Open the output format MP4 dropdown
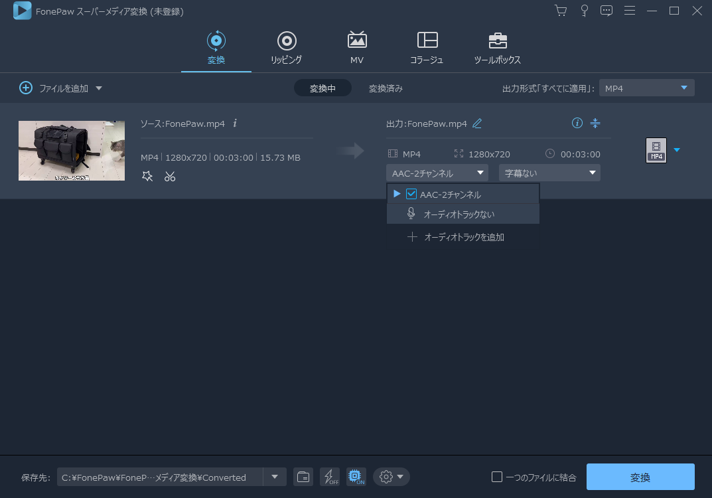This screenshot has width=712, height=498. click(646, 88)
